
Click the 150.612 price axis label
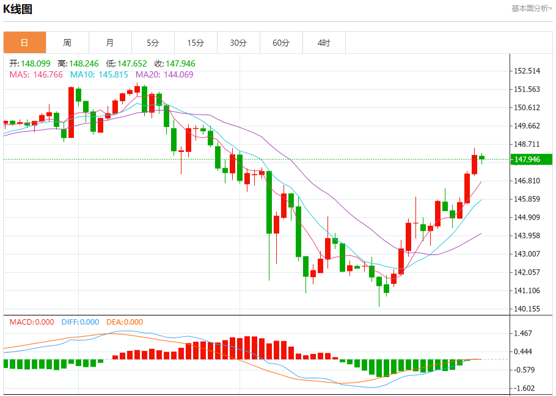(527, 107)
